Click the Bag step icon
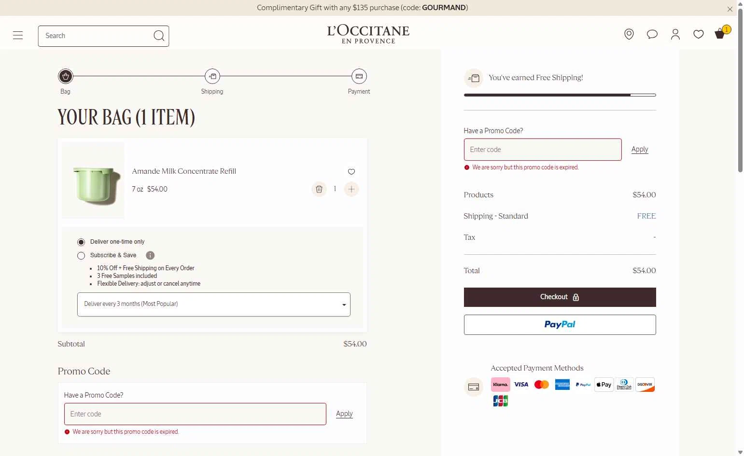This screenshot has width=744, height=456. [66, 76]
